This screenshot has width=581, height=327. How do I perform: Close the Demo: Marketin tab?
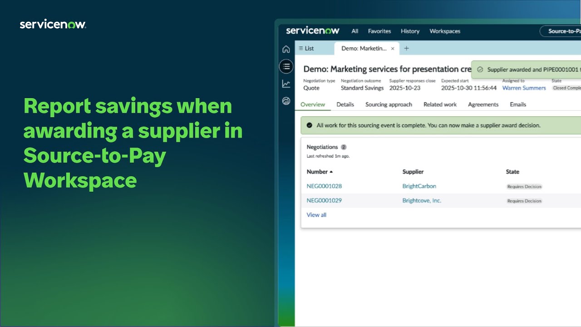pos(392,48)
